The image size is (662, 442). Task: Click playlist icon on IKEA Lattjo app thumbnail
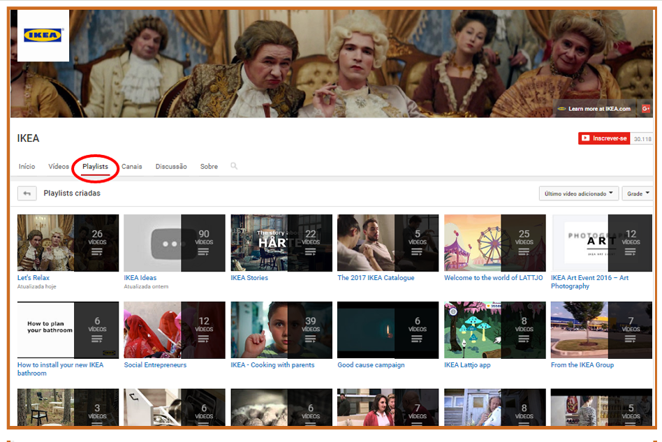524,339
